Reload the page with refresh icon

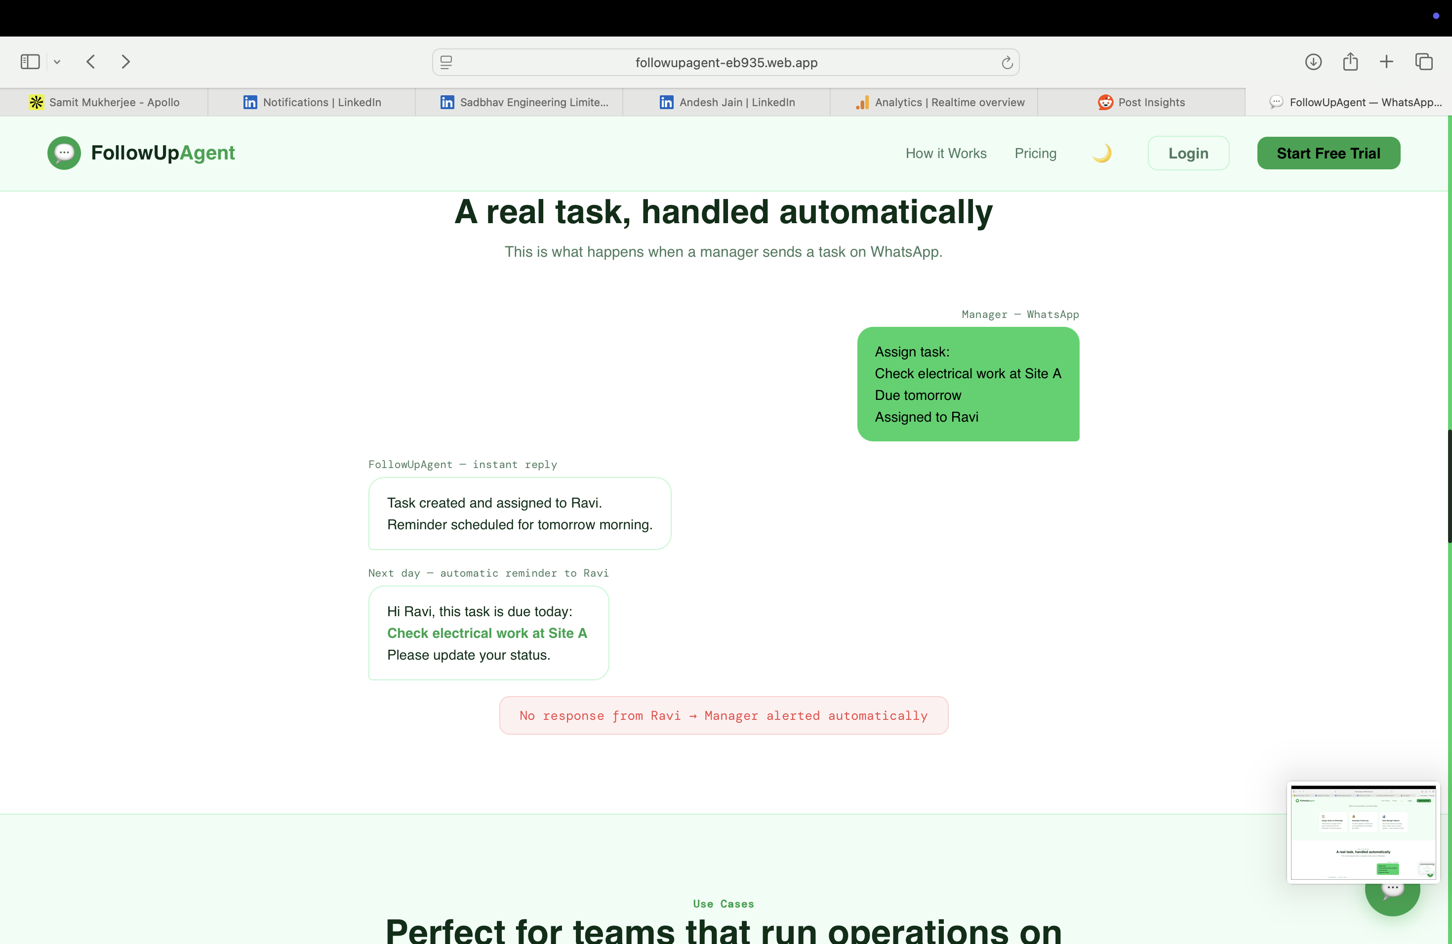(1007, 62)
